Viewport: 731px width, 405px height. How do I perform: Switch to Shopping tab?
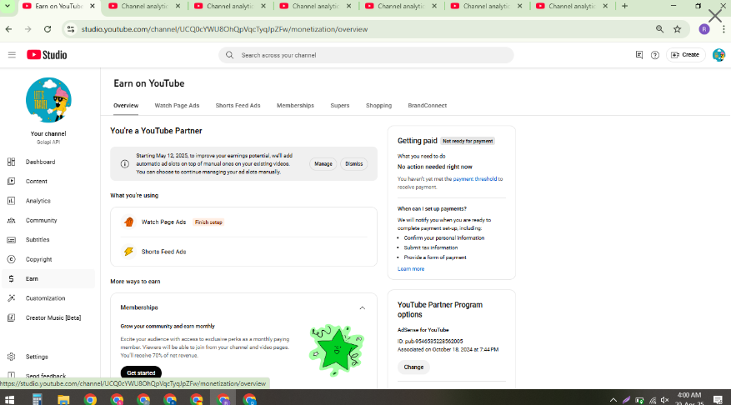pyautogui.click(x=378, y=106)
